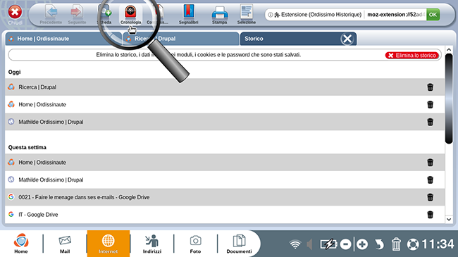This screenshot has height=257, width=458.
Task: Open Ricerca | Drupal from today's history
Action: [37, 87]
